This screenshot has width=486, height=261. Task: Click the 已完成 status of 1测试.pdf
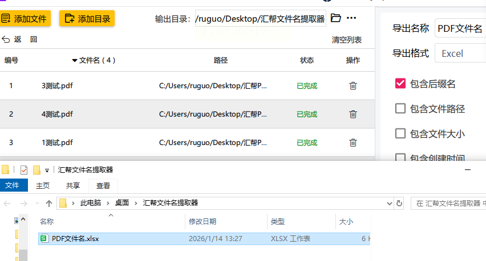pos(307,142)
